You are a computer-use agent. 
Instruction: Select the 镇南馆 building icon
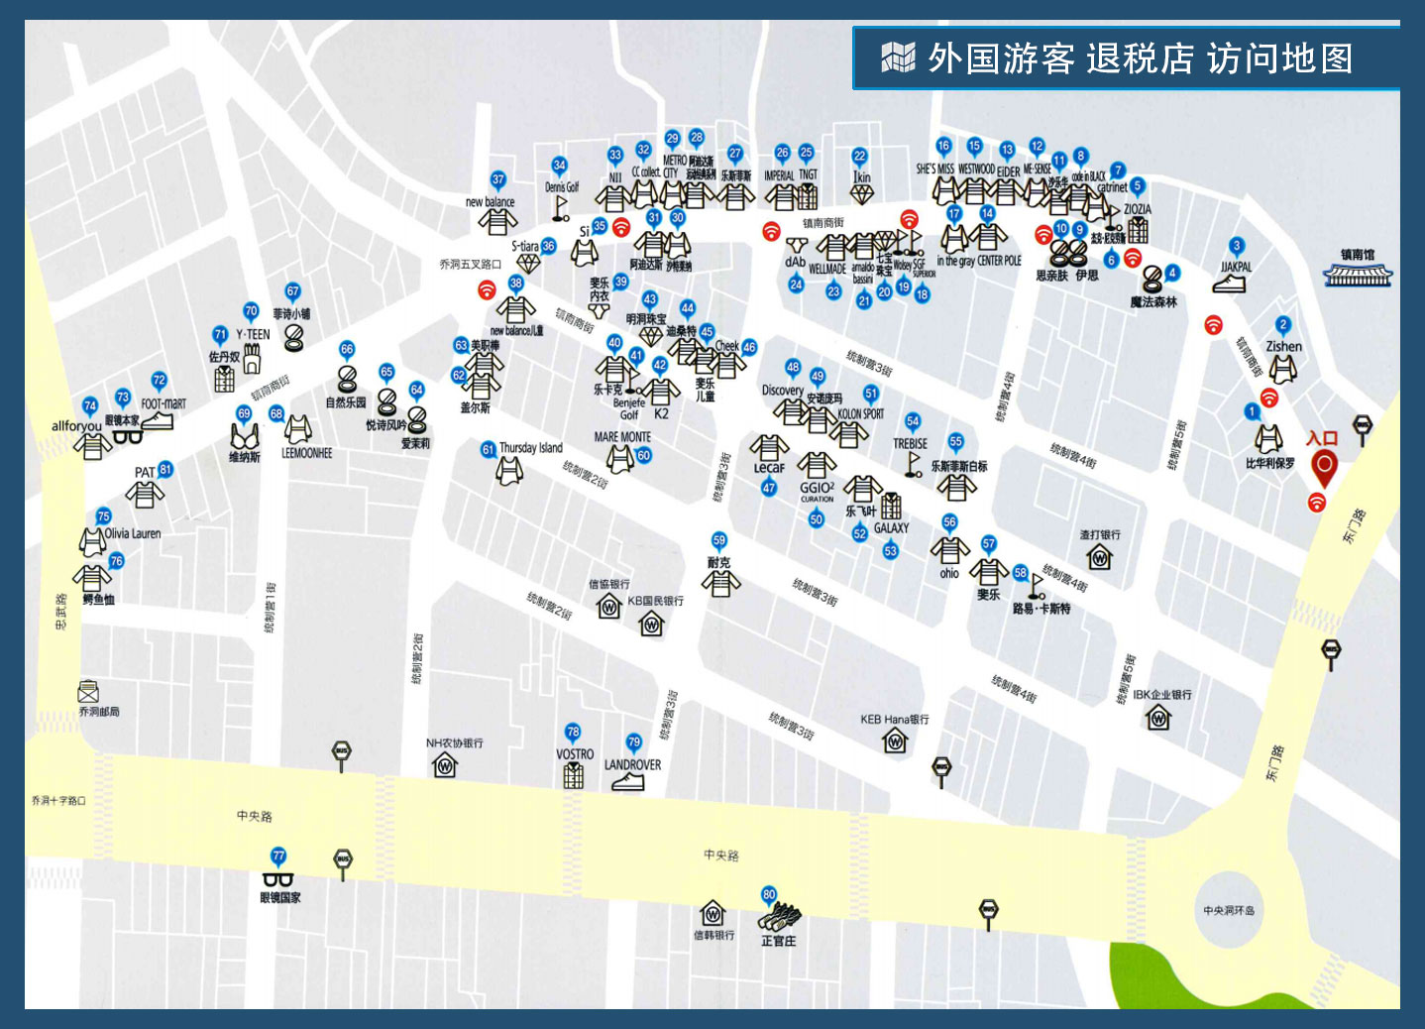pos(1358,276)
